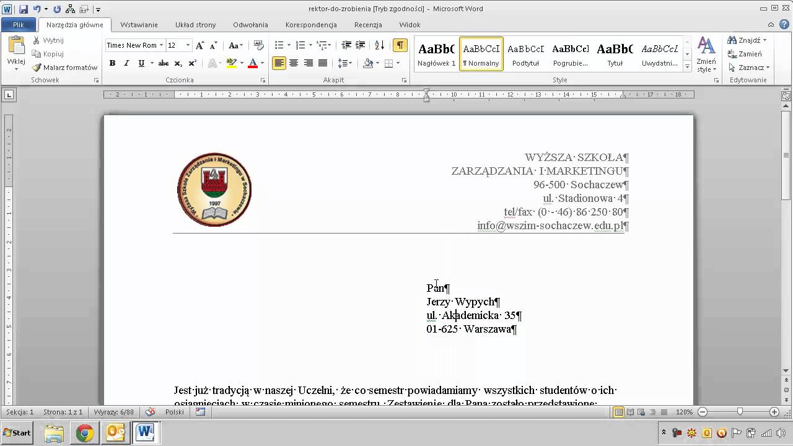Click Wytnij to cut selection
This screenshot has height=446, width=793.
[48, 40]
